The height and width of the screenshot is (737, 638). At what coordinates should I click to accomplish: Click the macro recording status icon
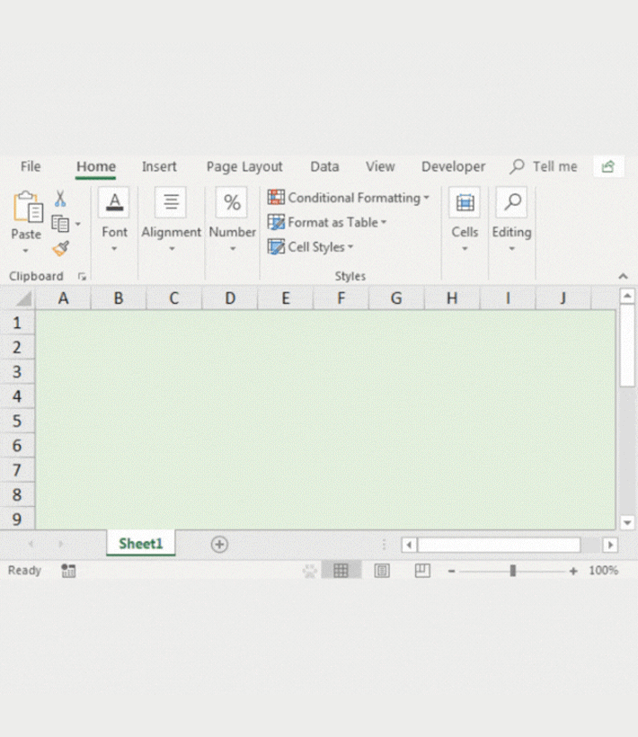click(68, 571)
